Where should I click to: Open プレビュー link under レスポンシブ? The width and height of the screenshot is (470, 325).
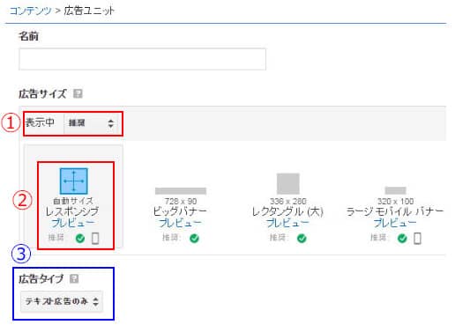coord(73,223)
